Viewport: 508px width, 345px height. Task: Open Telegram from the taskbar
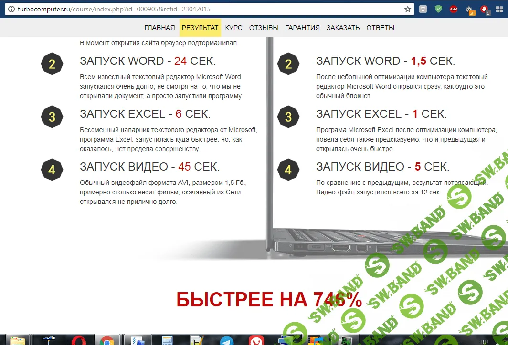pyautogui.click(x=226, y=341)
